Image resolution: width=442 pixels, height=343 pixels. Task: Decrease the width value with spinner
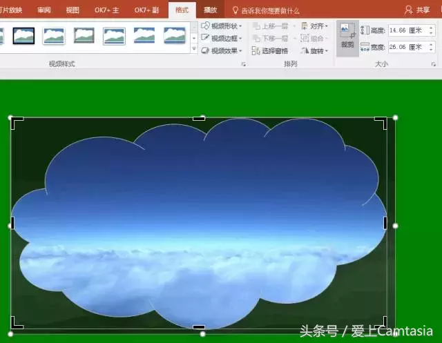tap(431, 50)
